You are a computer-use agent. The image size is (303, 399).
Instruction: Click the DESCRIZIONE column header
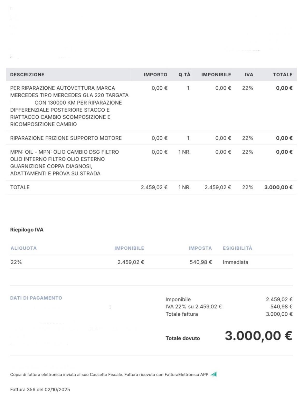click(27, 75)
